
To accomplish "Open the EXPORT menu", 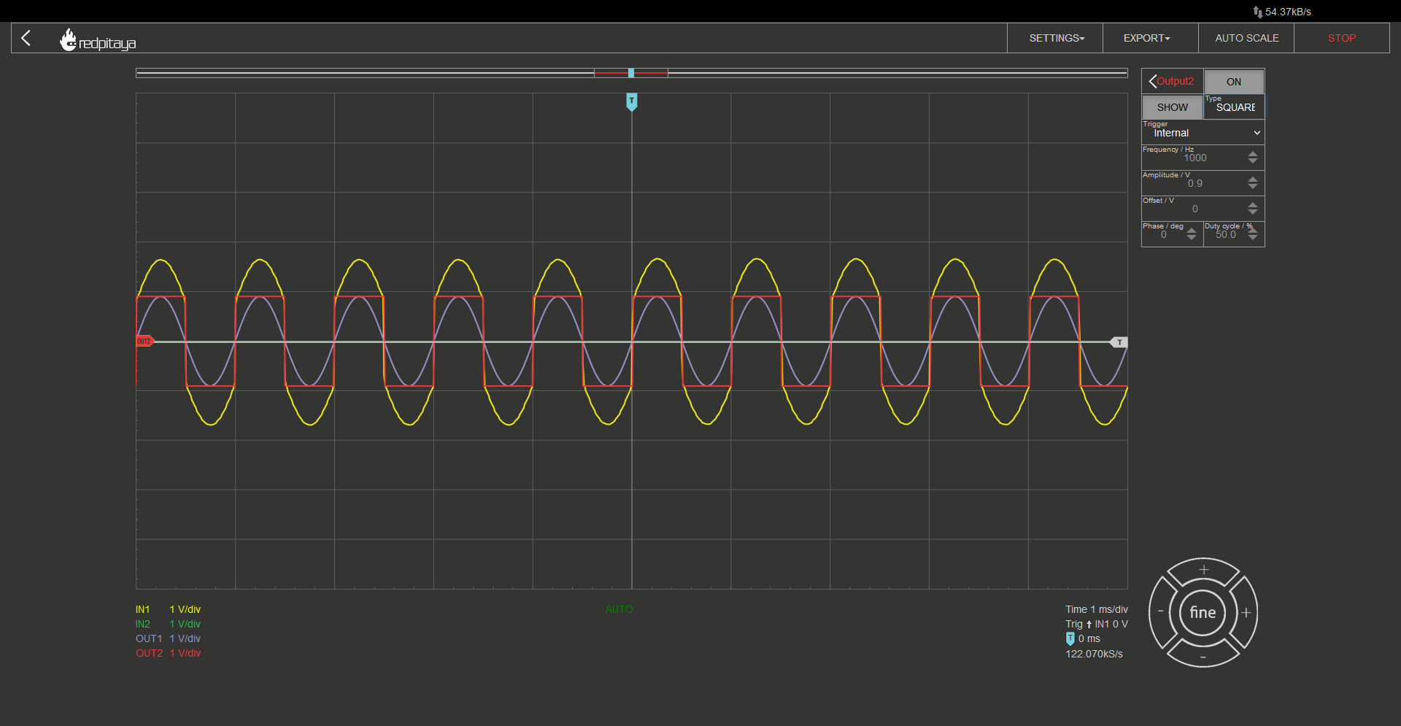I will 1146,38.
